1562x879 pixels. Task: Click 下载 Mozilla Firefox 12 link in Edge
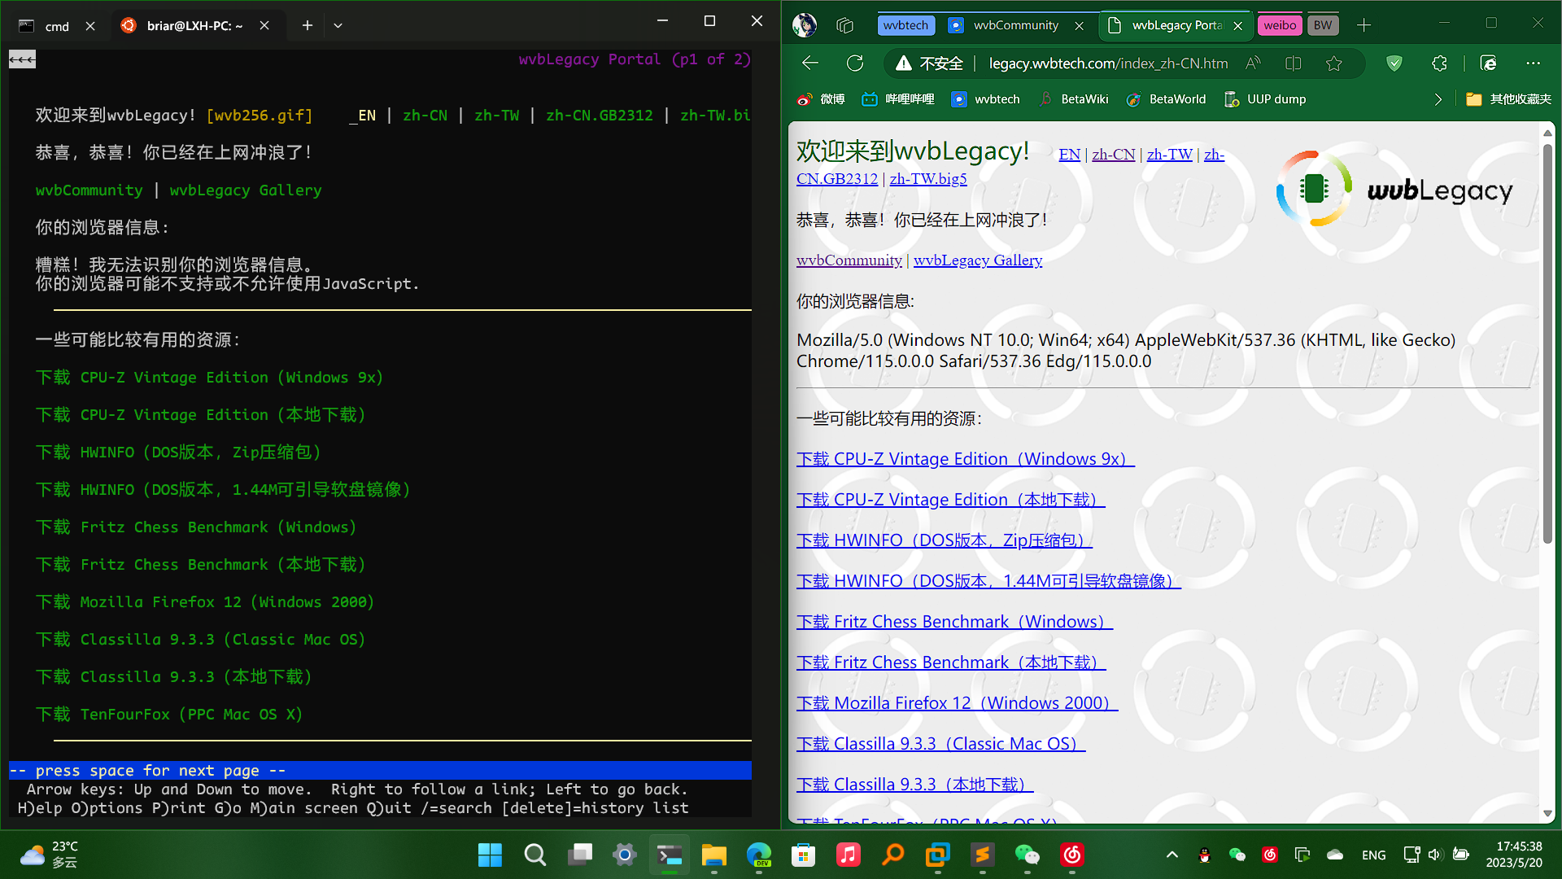(957, 703)
